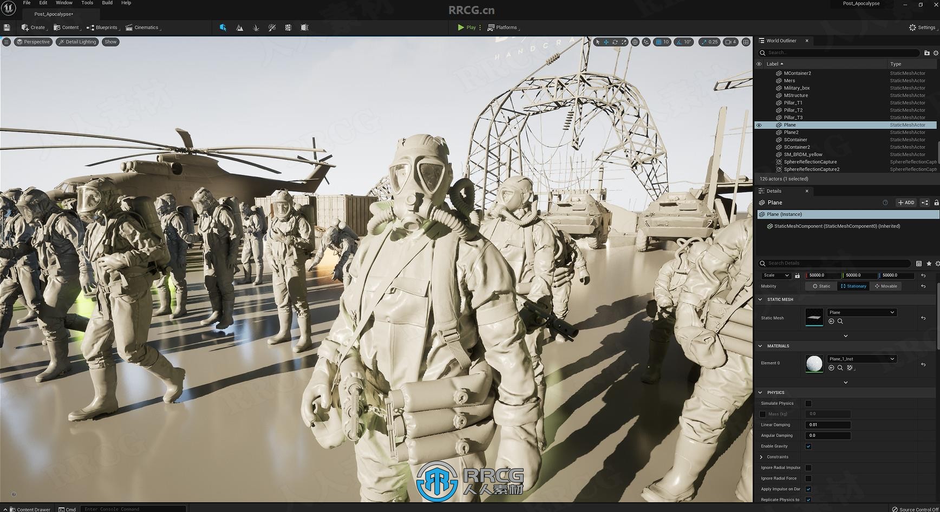Use selected asset for Element 0 material
The width and height of the screenshot is (940, 512).
coord(831,368)
